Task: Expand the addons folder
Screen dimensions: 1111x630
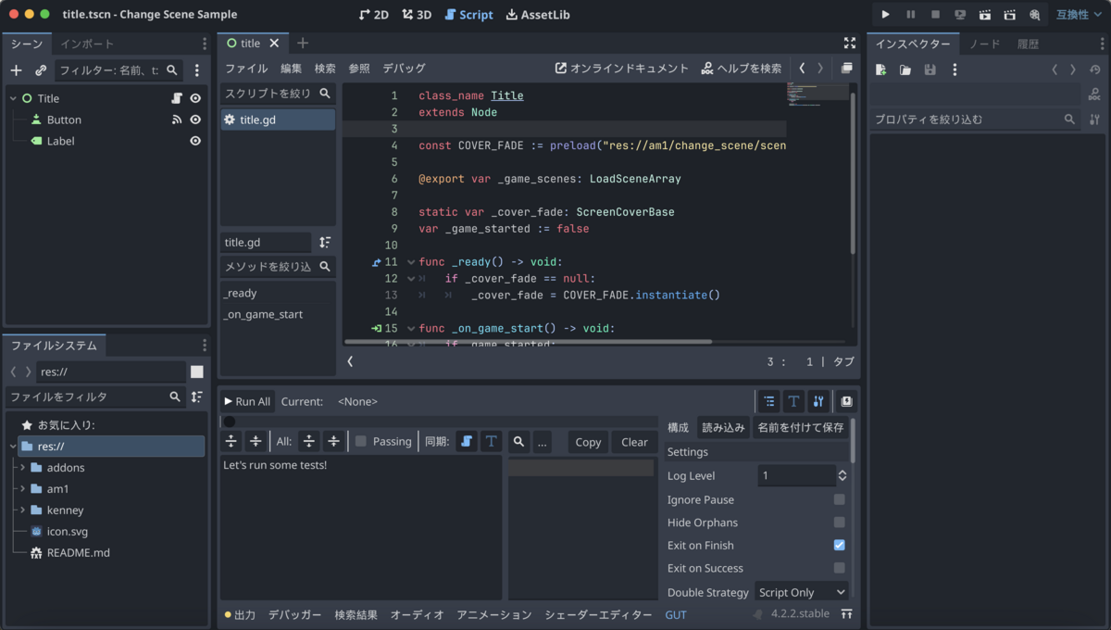Action: (x=20, y=468)
